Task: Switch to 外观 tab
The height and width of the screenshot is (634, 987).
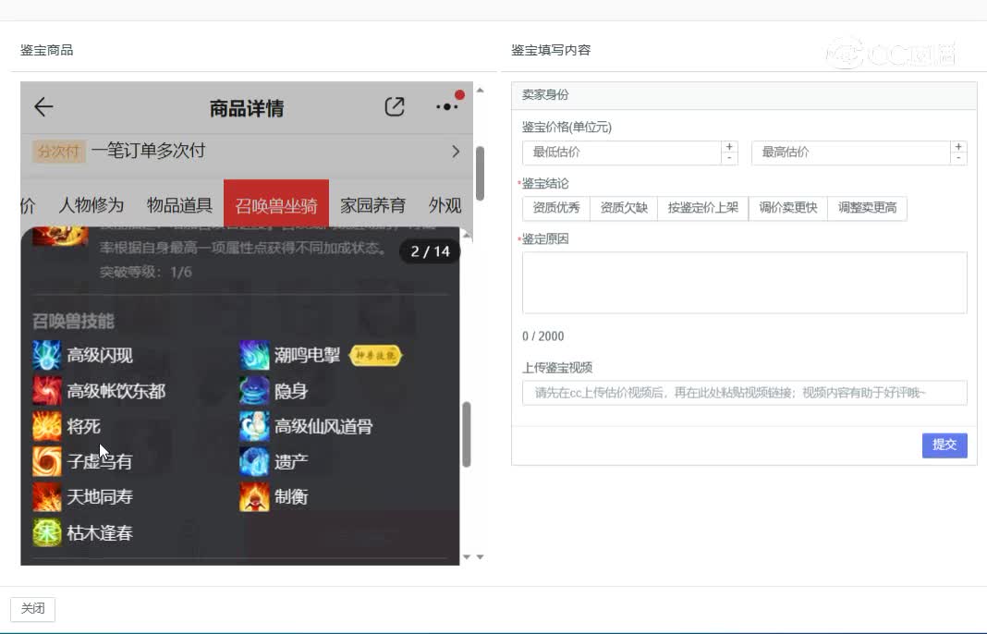Action: tap(445, 205)
